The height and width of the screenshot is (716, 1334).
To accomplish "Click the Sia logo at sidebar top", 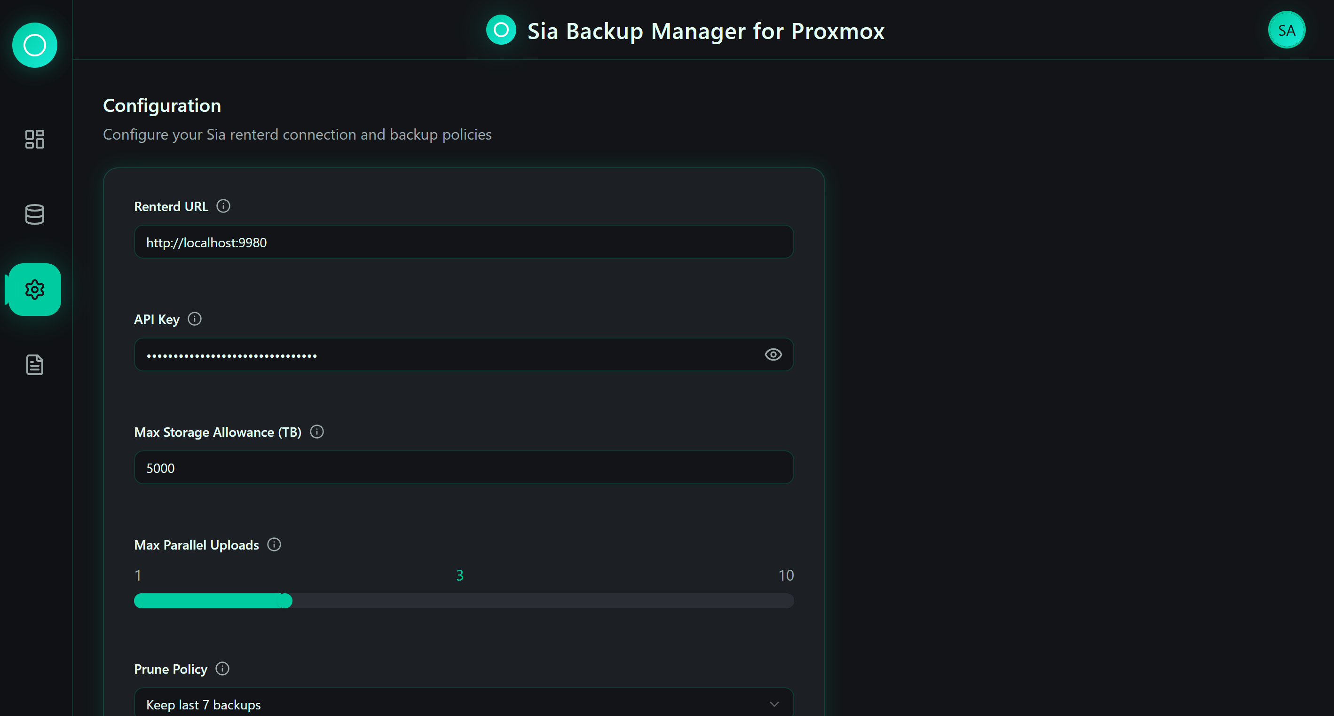I will (35, 45).
